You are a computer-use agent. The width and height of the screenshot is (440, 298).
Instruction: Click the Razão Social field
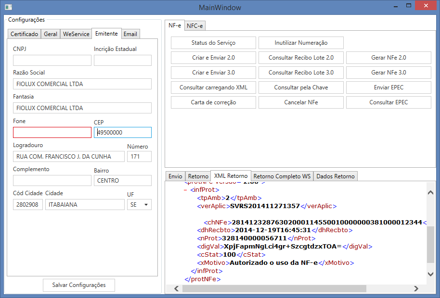coord(82,84)
